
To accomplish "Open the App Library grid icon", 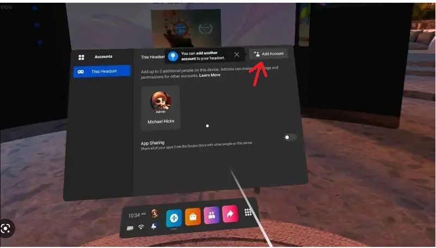I will coord(248,212).
